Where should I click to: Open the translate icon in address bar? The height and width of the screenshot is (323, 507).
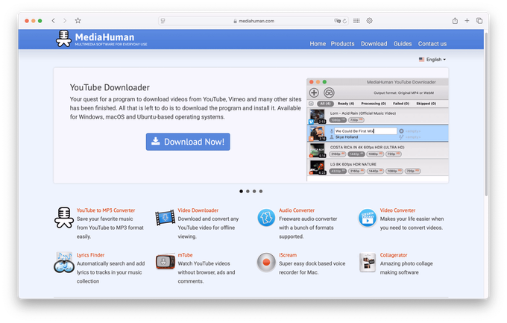pos(337,21)
